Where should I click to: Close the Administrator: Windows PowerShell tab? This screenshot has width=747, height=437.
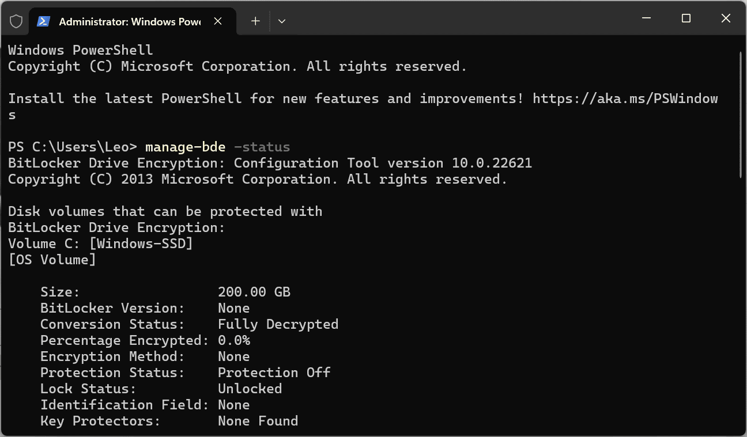pos(218,21)
